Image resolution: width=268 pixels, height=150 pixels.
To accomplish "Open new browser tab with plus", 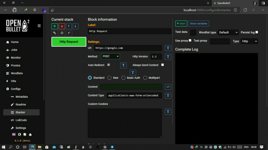I will coord(208,3).
